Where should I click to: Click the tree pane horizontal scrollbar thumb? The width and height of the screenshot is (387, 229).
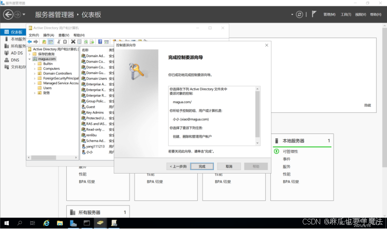(x=44, y=157)
